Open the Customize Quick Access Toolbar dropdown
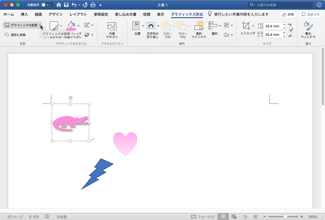 [x=100, y=5]
